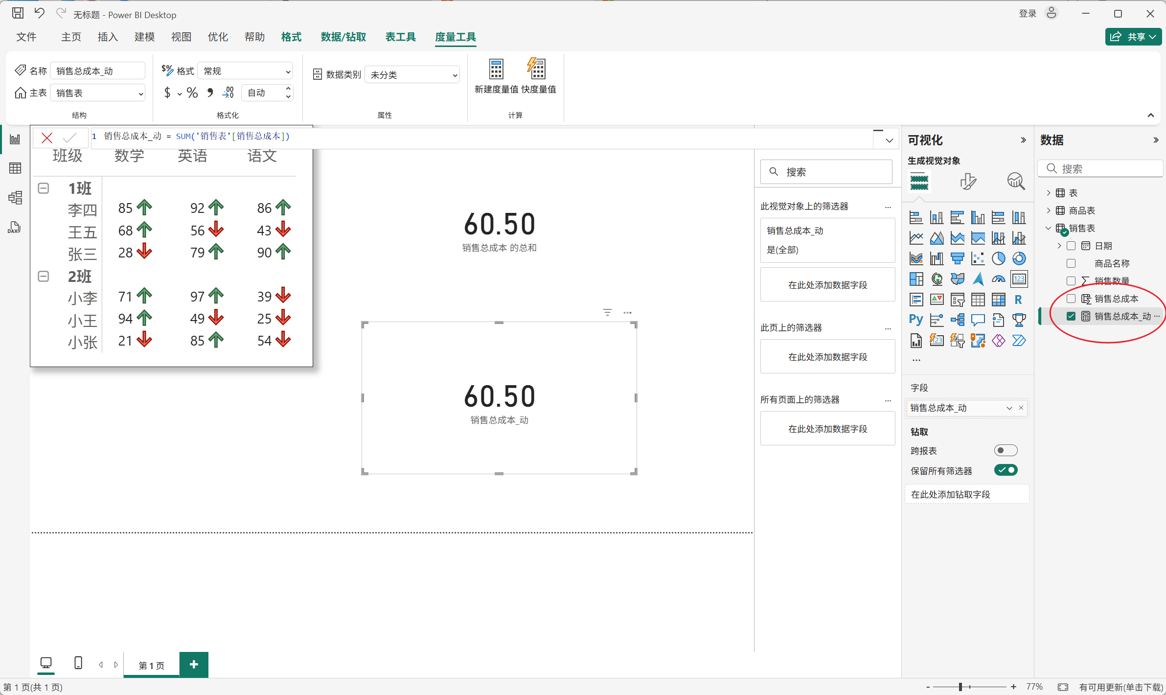The height and width of the screenshot is (695, 1166).
Task: Open the Model view in the left sidebar
Action: [x=15, y=198]
